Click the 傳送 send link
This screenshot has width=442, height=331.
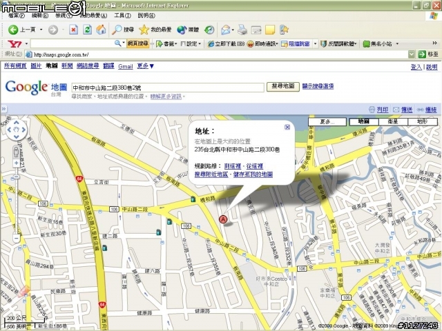click(x=407, y=110)
